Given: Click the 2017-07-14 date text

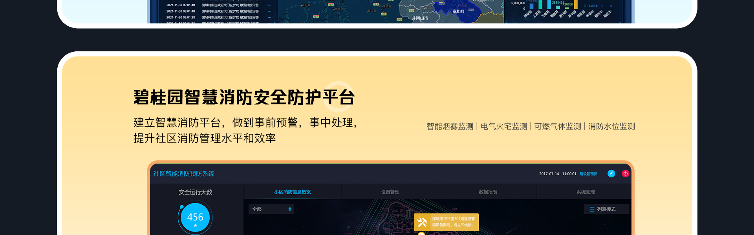Looking at the screenshot, I should [549, 174].
